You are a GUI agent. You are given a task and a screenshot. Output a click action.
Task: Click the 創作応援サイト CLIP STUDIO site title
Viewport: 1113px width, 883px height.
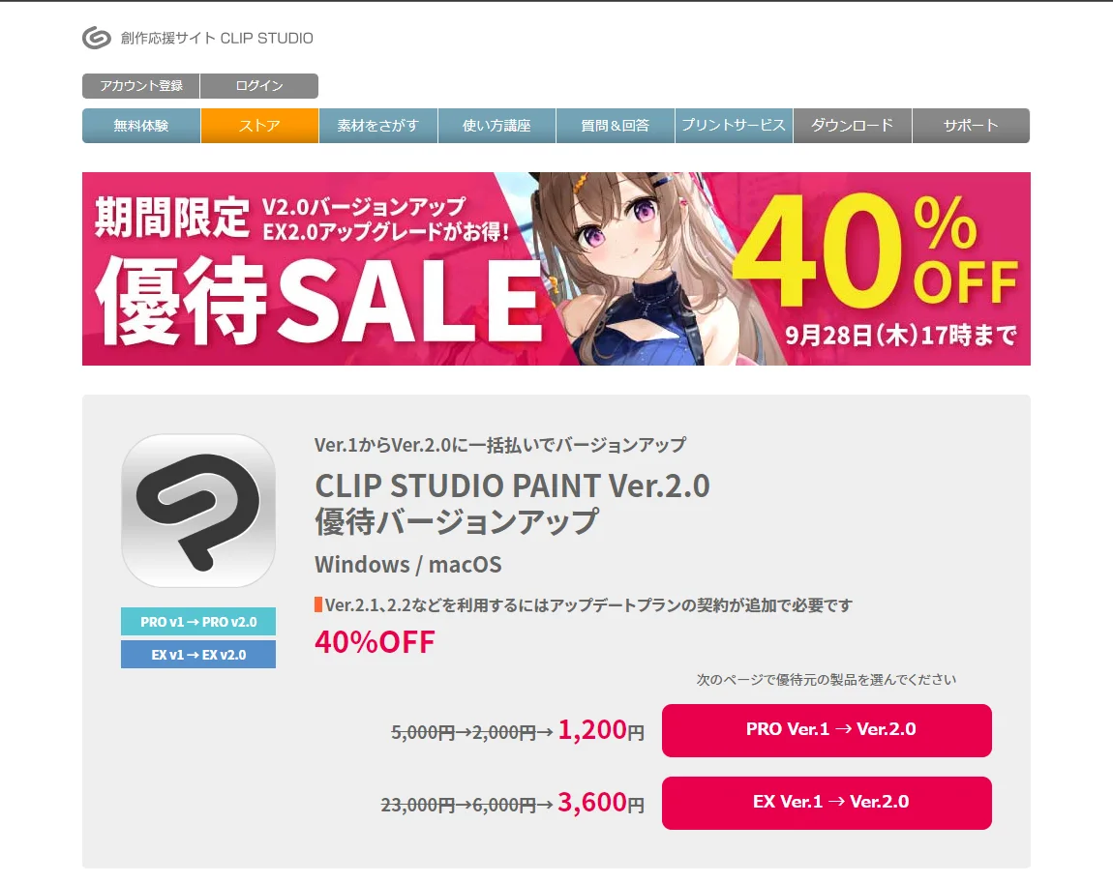pos(217,39)
